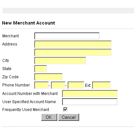Click the Merchant name input field

coord(67,36)
